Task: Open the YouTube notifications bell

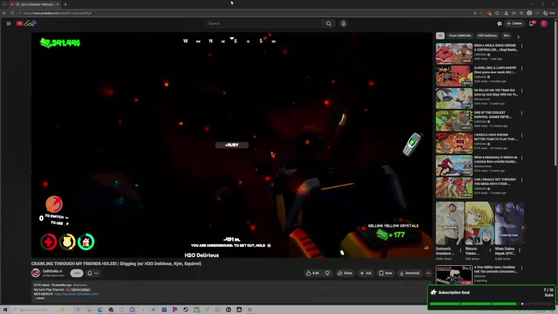Action: (x=531, y=24)
